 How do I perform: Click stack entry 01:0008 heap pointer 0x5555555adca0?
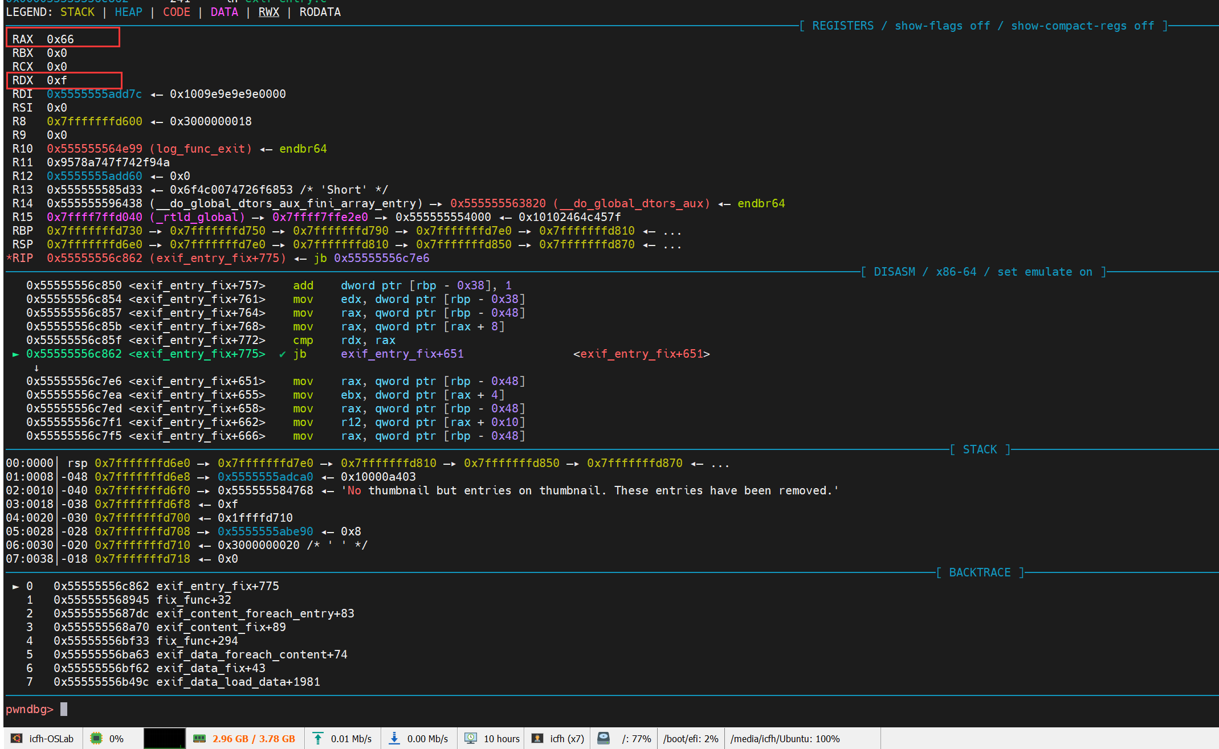pos(266,477)
